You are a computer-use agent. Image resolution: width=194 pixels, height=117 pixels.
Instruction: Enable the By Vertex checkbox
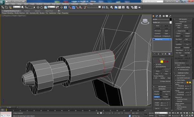click(x=155, y=64)
